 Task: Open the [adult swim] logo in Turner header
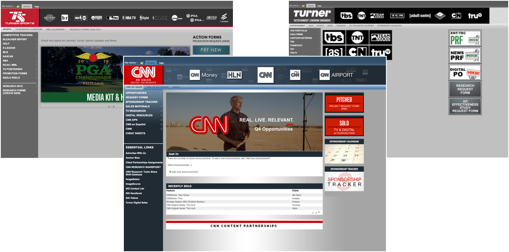click(420, 16)
